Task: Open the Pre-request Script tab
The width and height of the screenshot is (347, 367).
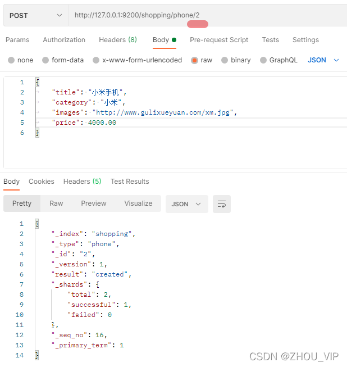Action: (219, 40)
